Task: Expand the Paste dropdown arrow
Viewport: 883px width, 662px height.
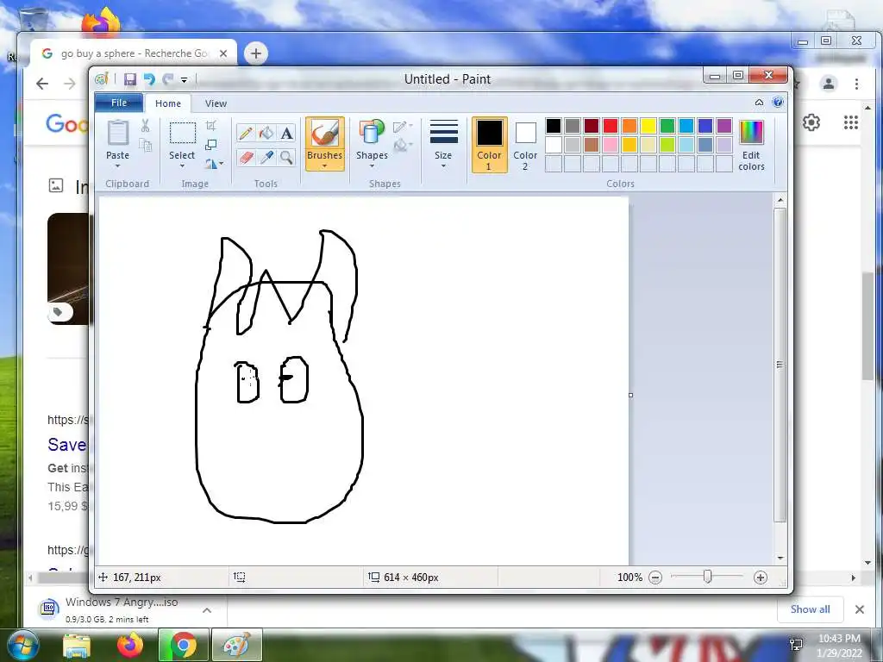Action: (x=117, y=166)
